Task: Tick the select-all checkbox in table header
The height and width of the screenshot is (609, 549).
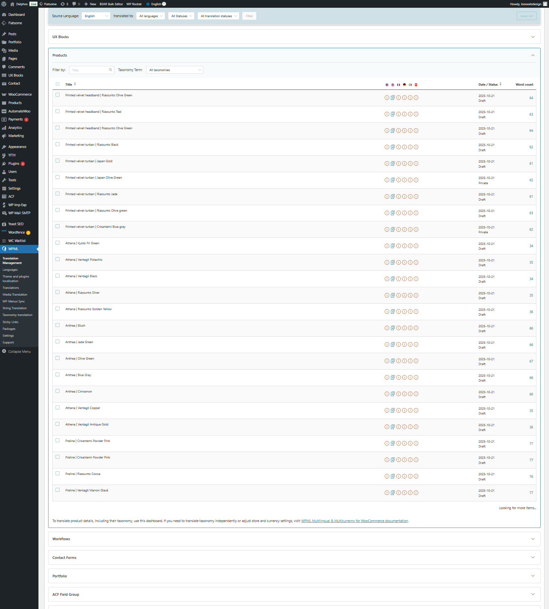Action: tap(58, 84)
